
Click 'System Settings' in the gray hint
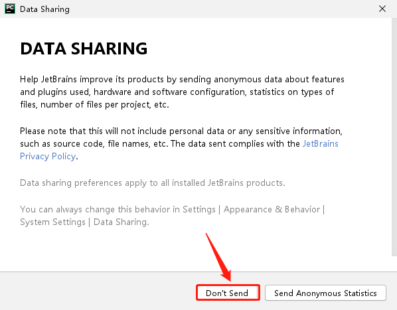click(52, 222)
